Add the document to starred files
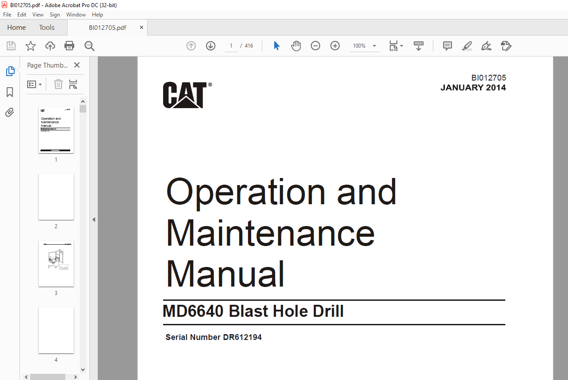 click(31, 46)
